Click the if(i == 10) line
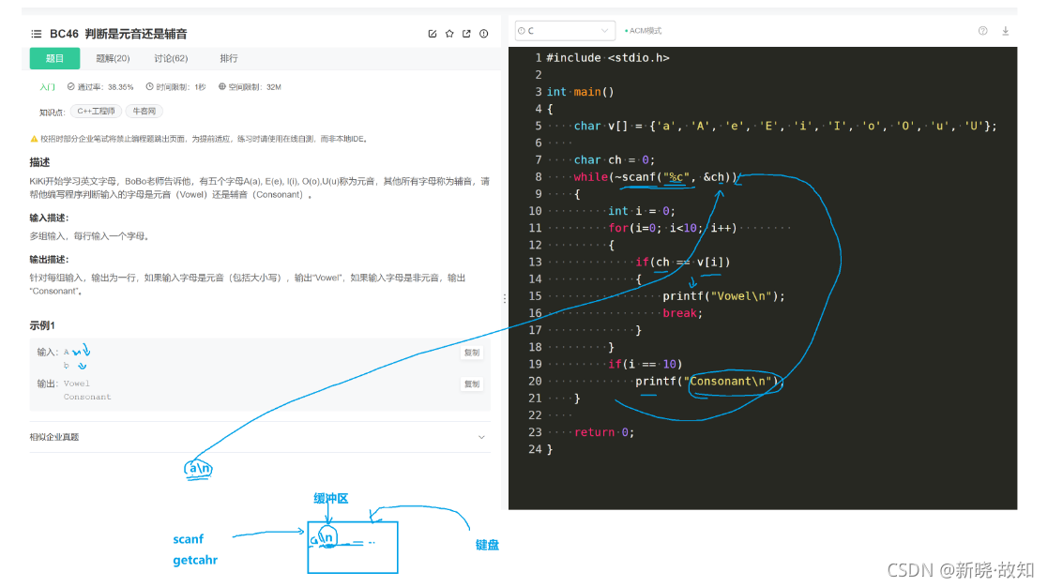Image resolution: width=1048 pixels, height=587 pixels. [645, 364]
